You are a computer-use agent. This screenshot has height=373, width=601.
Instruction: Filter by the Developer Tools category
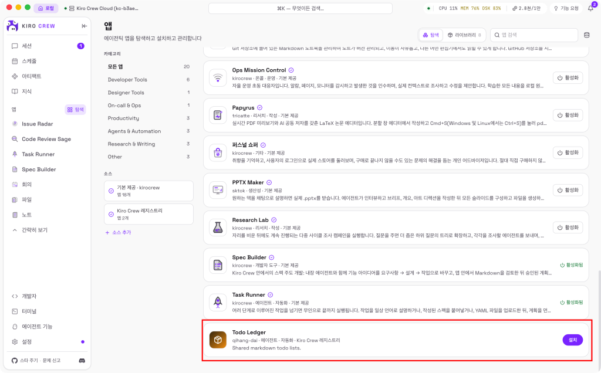pos(148,80)
